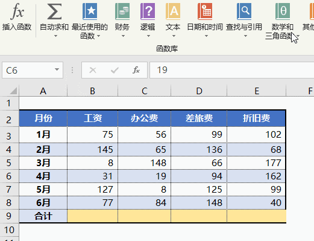Select the 3月 cell
Screen dimensions: 314x241
pos(43,162)
